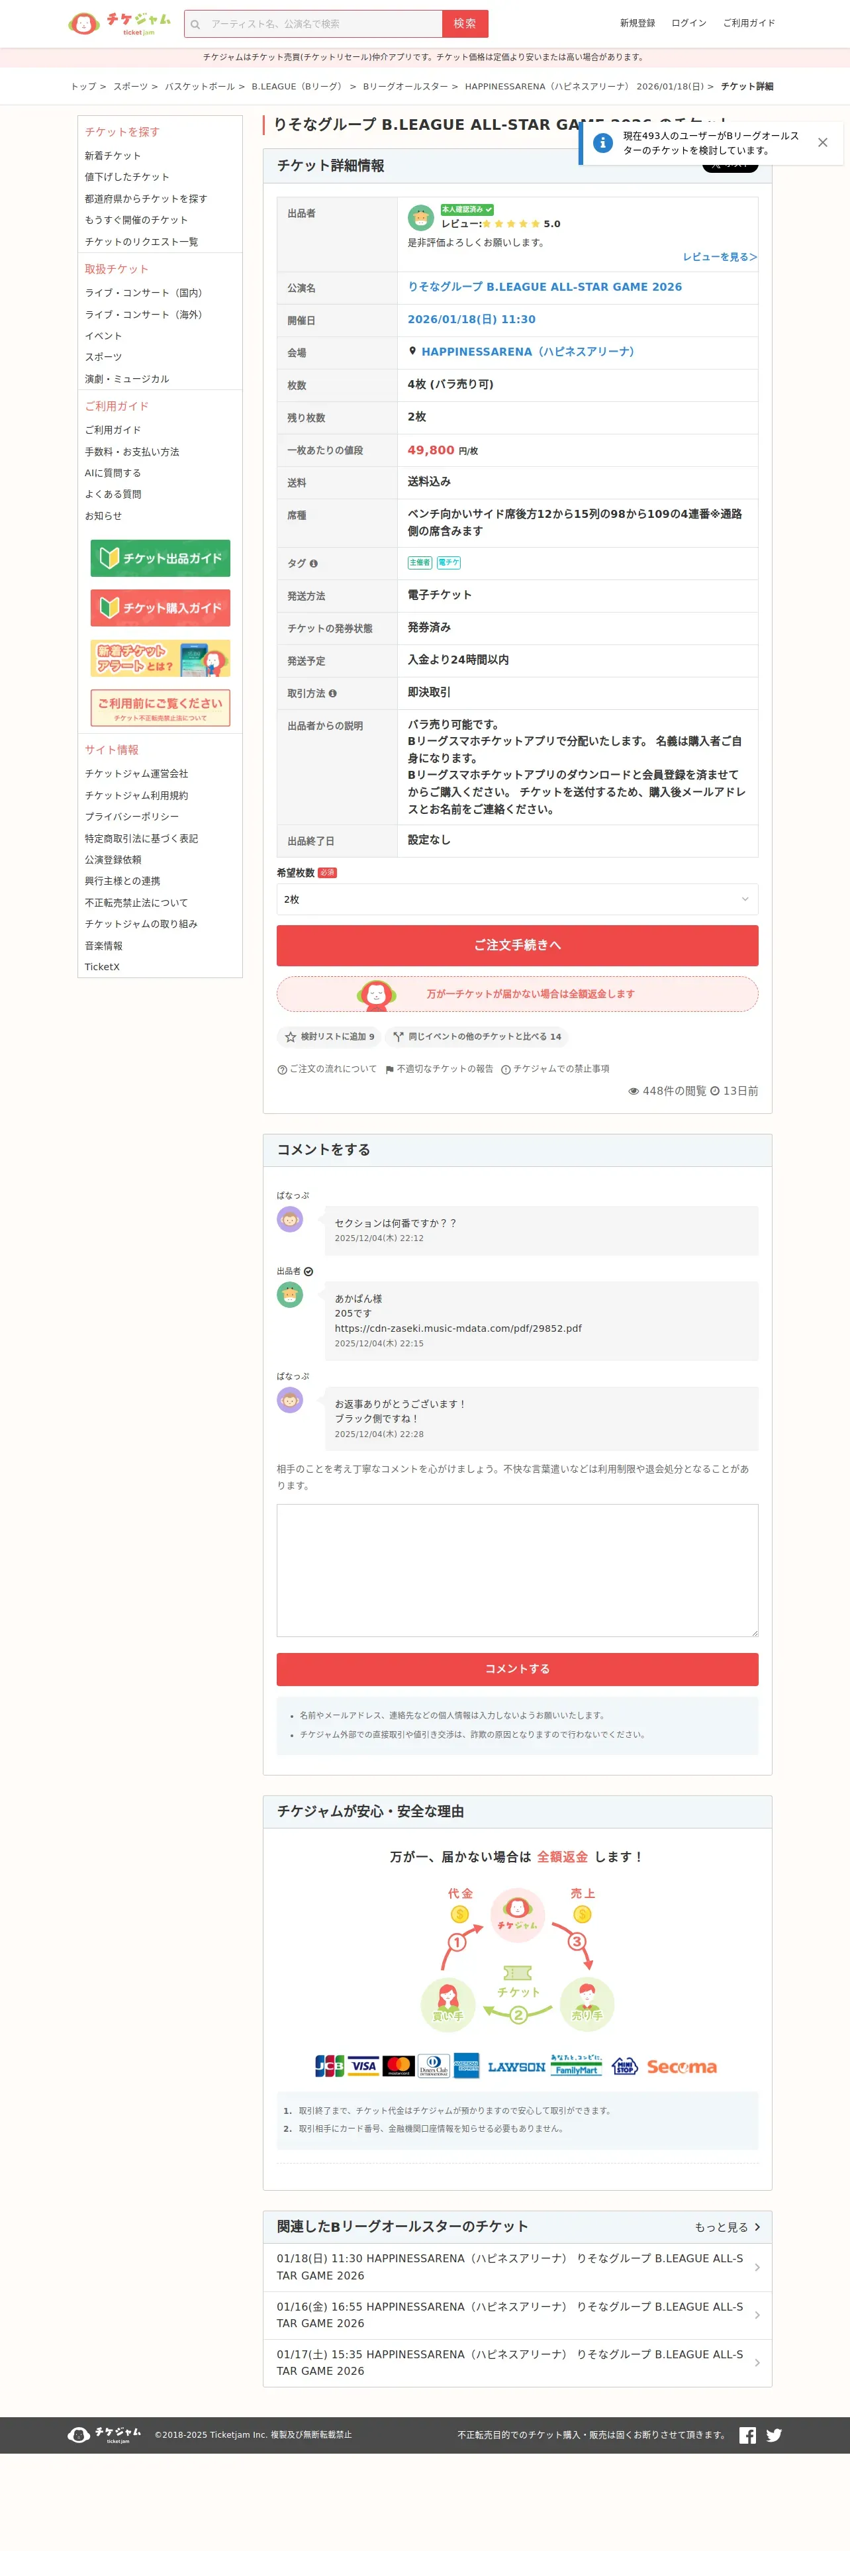Open ご利用ガイド in the header
Screen dimensions: 850x2551
(x=749, y=23)
